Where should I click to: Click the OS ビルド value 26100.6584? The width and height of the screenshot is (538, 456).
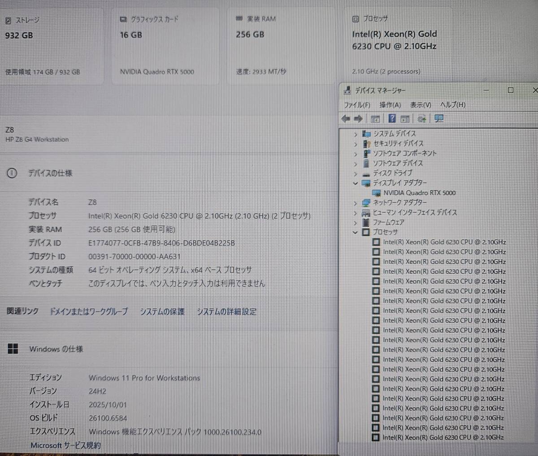click(x=108, y=418)
